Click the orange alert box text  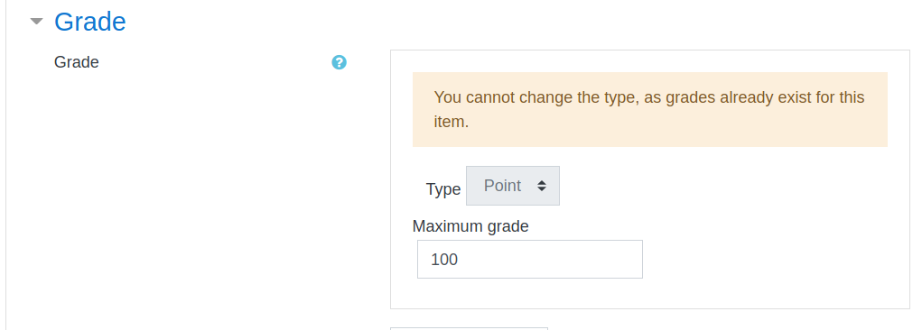click(649, 109)
